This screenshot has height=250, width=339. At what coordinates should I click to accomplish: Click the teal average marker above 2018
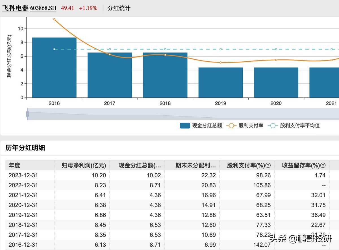(x=165, y=49)
